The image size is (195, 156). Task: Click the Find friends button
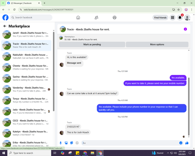pyautogui.click(x=160, y=18)
